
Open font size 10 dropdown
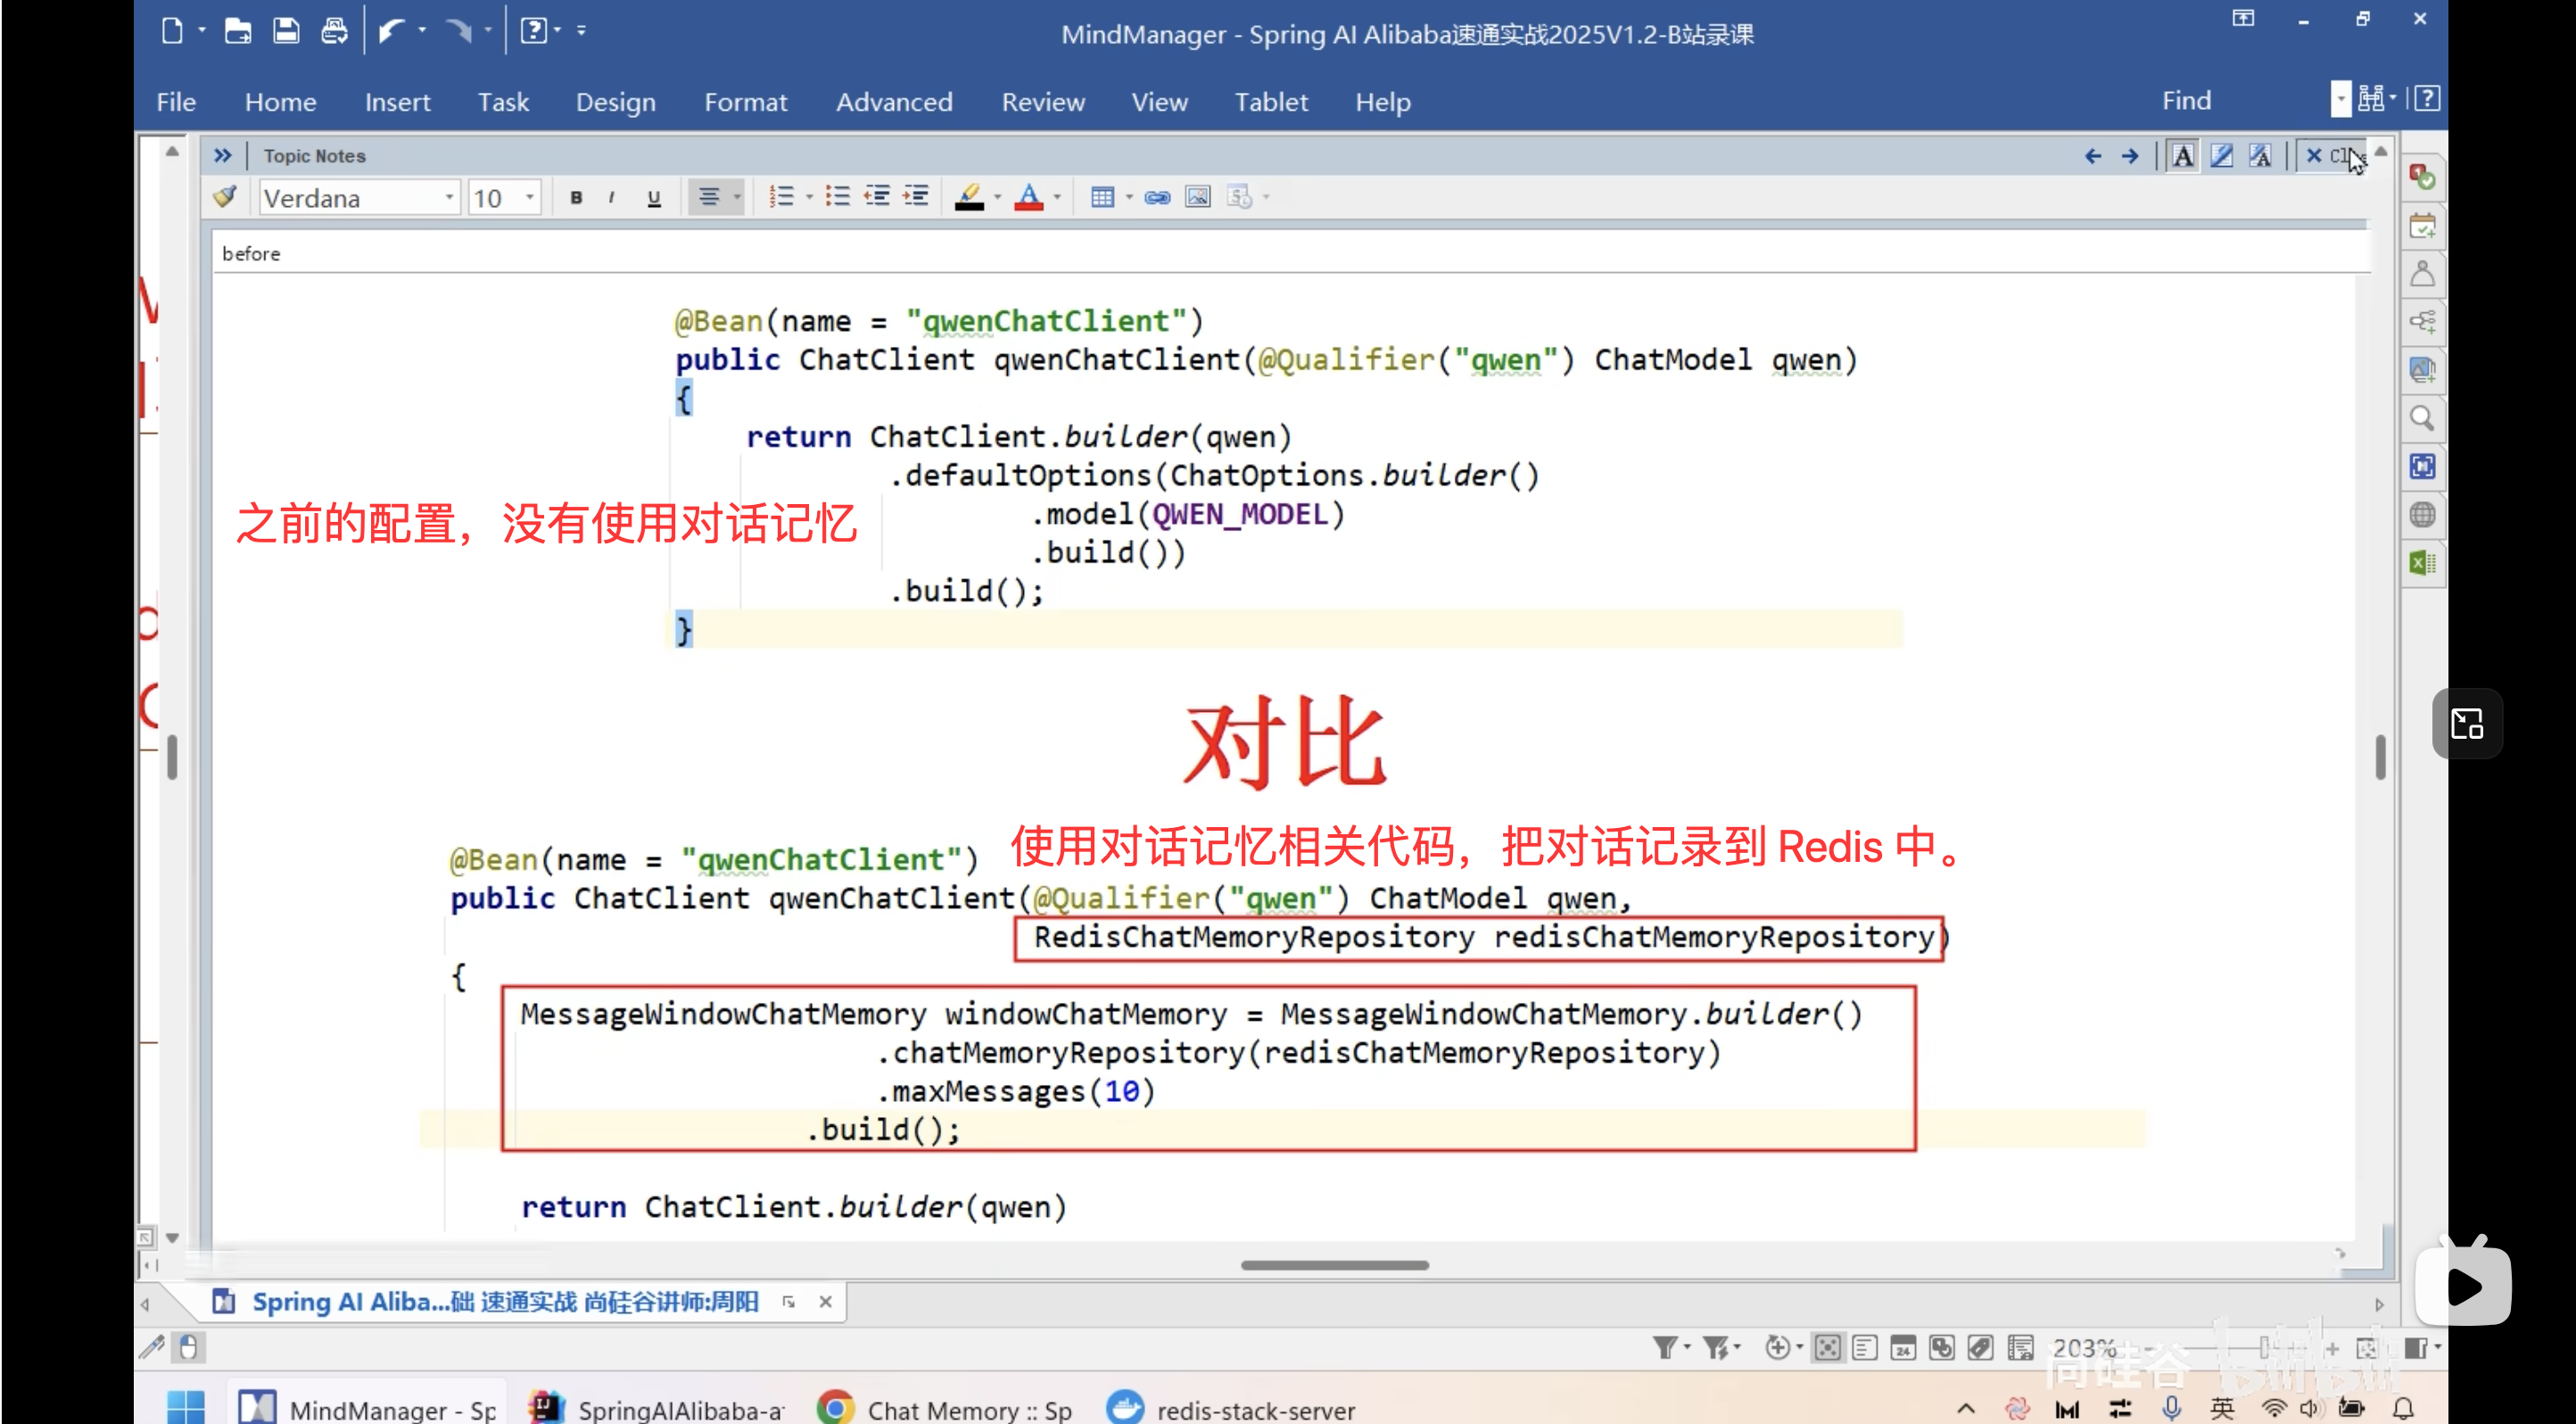(530, 198)
